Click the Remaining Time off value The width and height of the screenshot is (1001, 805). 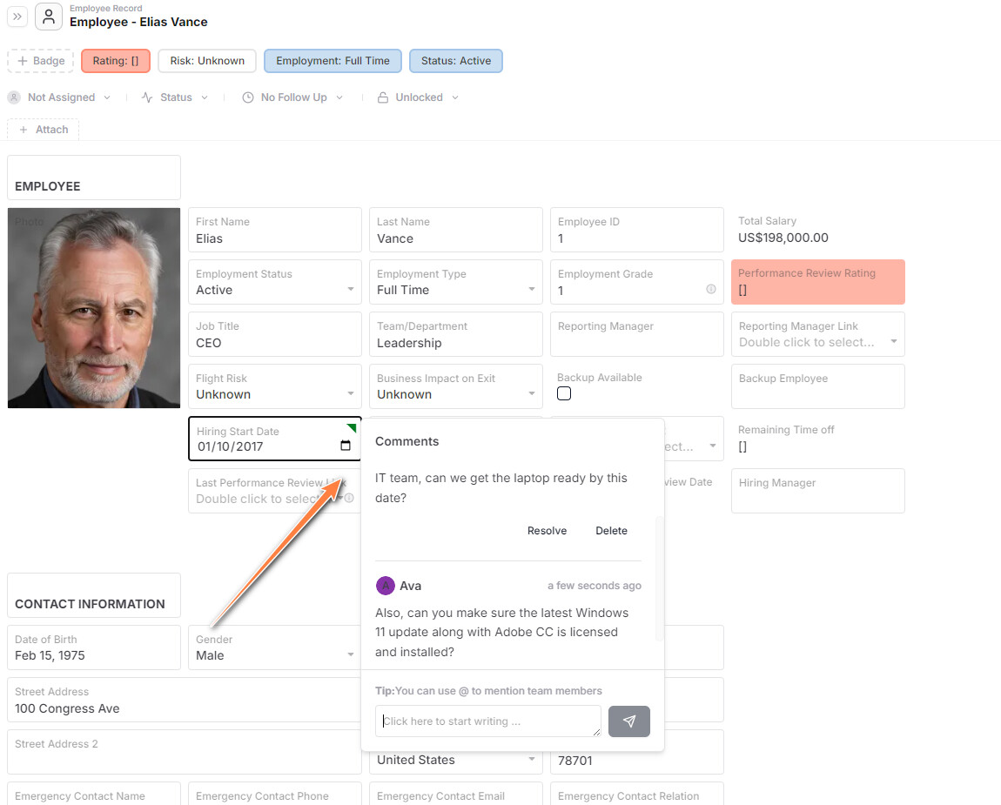742,446
